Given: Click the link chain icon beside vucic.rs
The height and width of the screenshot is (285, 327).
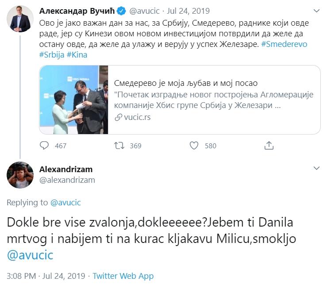Looking at the screenshot, I should pyautogui.click(x=118, y=117).
